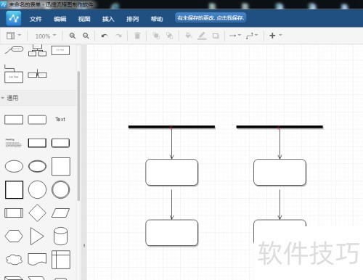
Task: Click the shadow toggle icon
Action: pyautogui.click(x=216, y=36)
